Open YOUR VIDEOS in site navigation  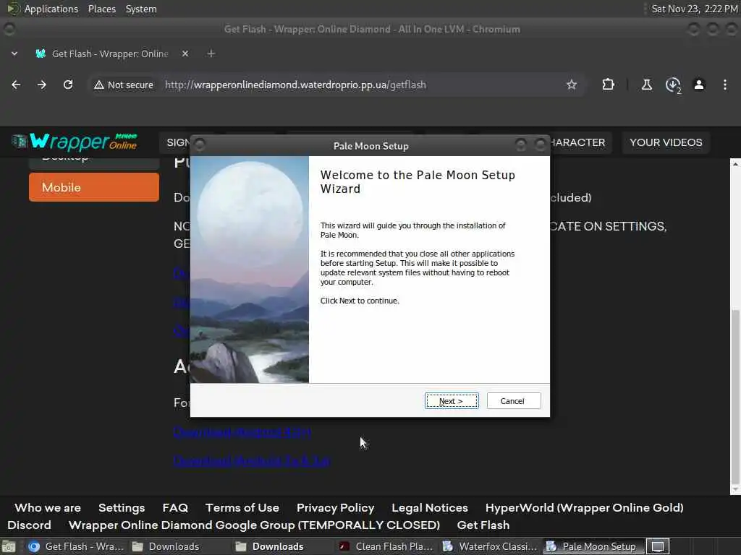666,142
